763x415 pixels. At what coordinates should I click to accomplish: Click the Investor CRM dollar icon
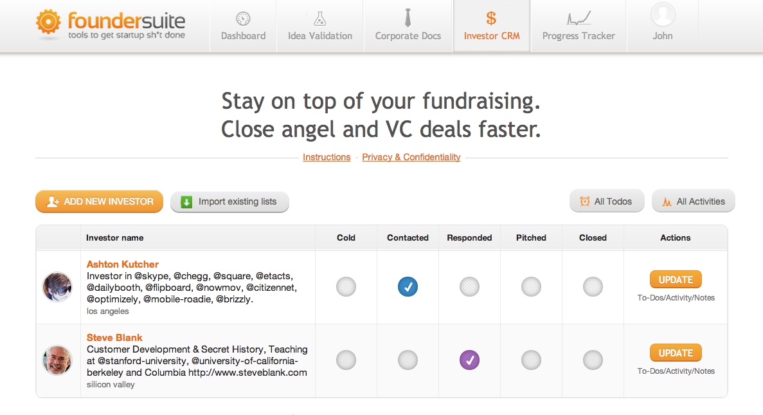pyautogui.click(x=492, y=19)
